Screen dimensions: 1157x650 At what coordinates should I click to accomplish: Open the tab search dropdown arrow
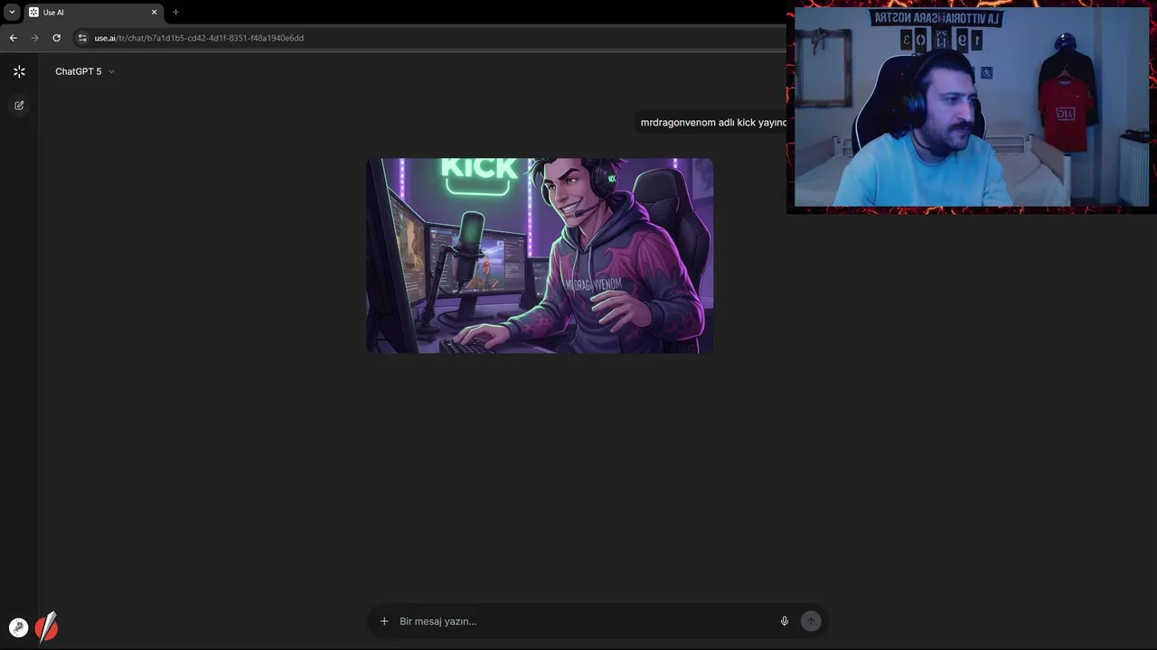click(x=12, y=13)
